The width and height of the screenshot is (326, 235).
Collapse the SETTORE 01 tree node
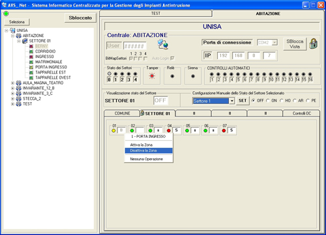19,41
